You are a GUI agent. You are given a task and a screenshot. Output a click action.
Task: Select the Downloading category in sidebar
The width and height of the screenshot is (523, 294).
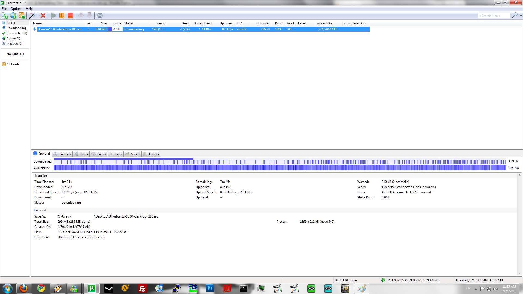click(15, 28)
